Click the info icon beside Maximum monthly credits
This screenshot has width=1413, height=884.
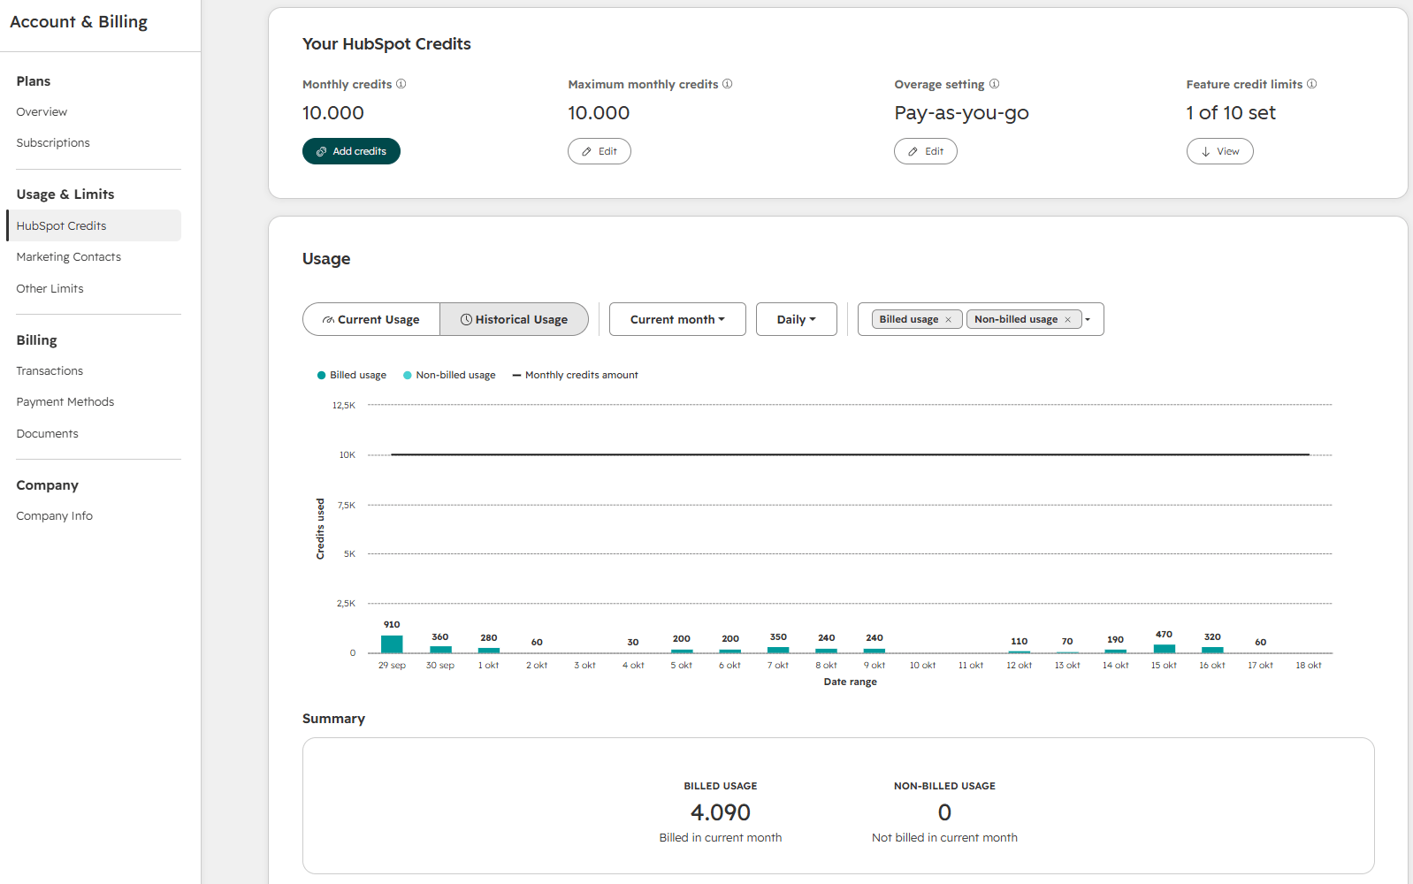(728, 84)
